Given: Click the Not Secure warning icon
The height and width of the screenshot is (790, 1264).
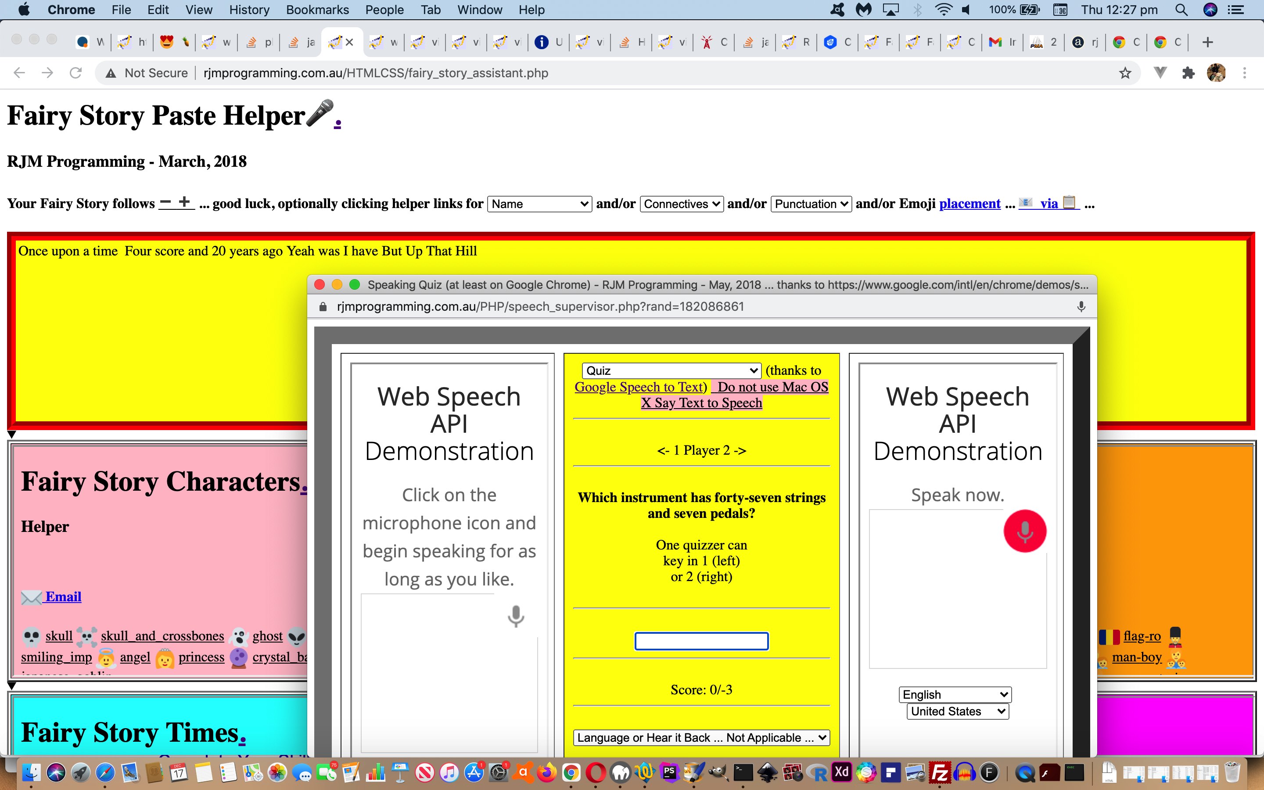Looking at the screenshot, I should [x=111, y=73].
